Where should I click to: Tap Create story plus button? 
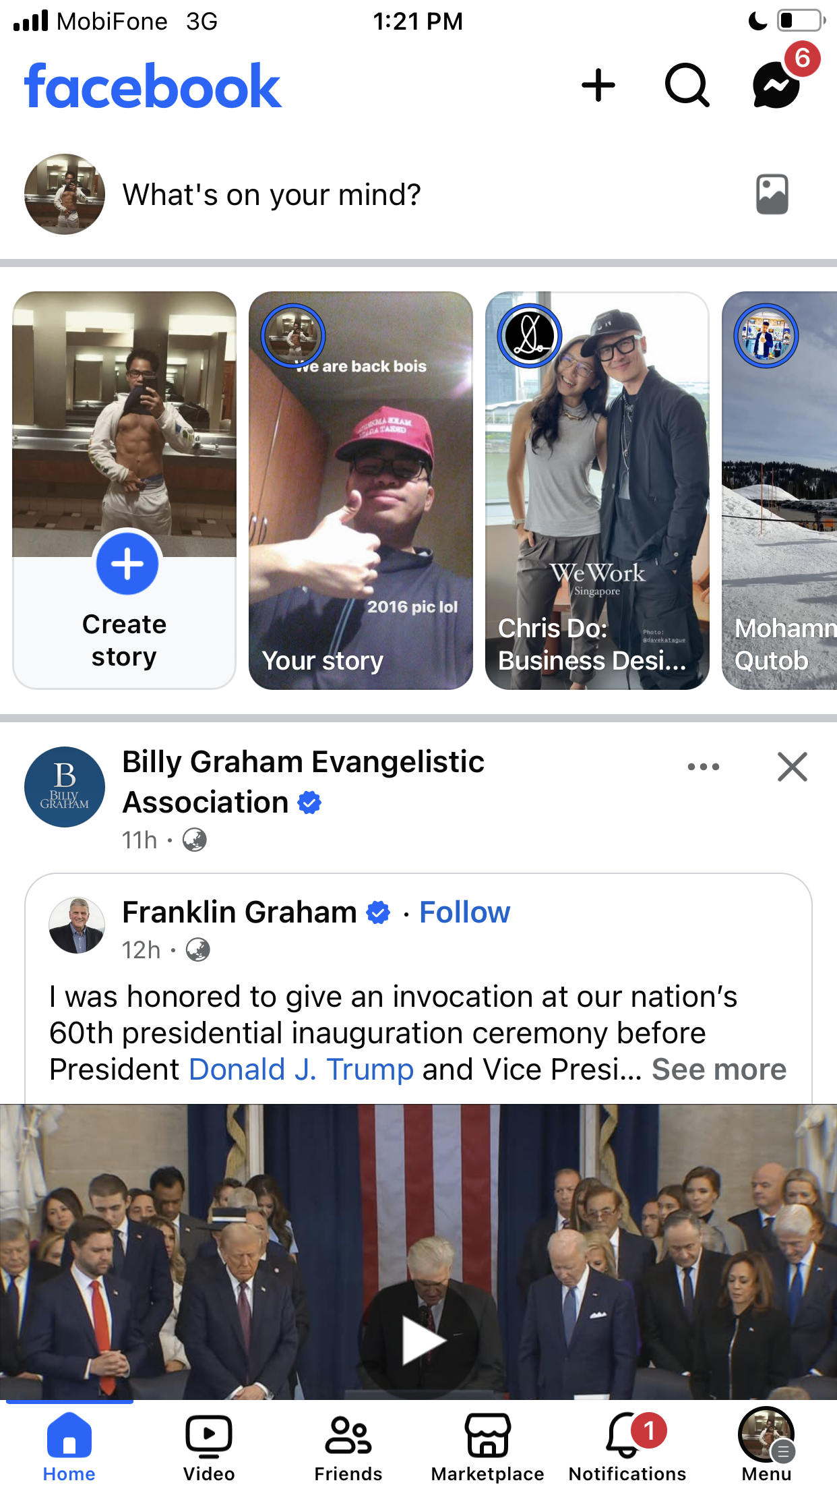click(x=127, y=564)
